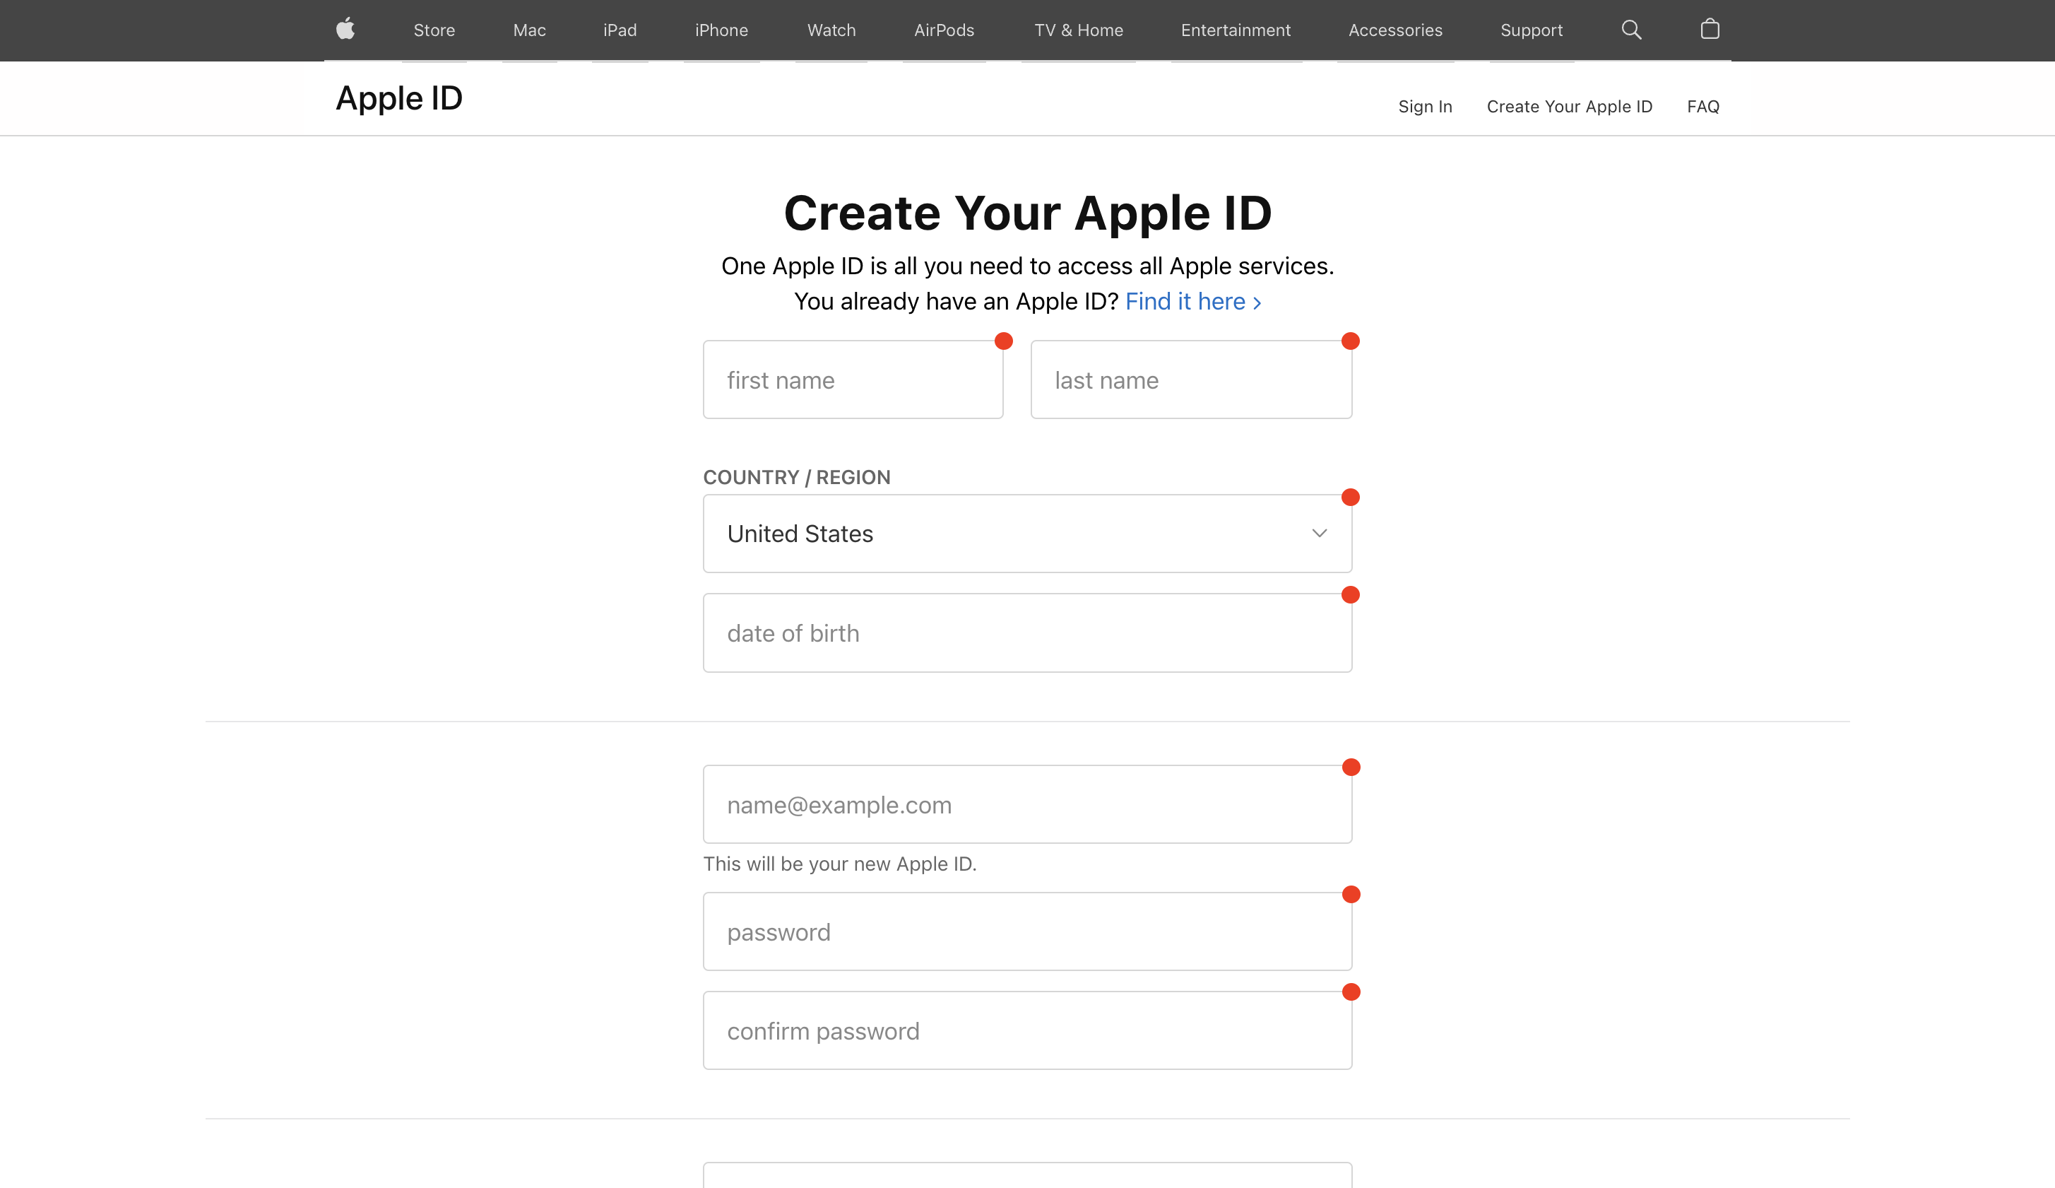The width and height of the screenshot is (2055, 1188).
Task: Select the iPhone menu item
Action: 721,30
